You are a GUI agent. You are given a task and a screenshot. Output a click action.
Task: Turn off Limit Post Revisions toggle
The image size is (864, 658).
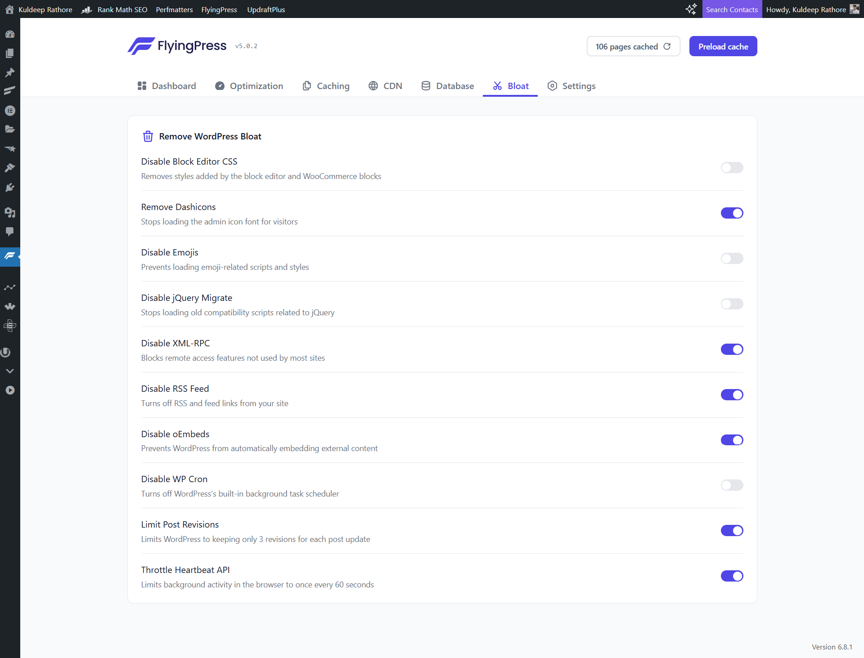732,530
